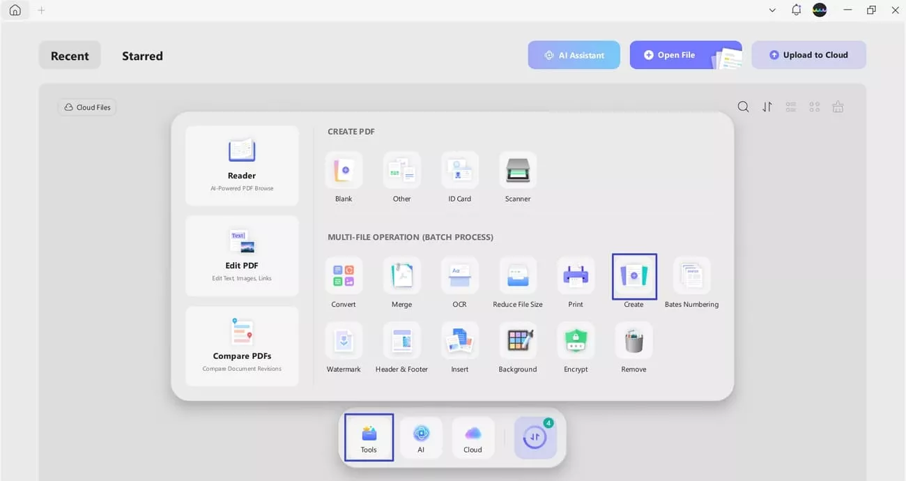The height and width of the screenshot is (481, 906).
Task: Click the search magnifier icon
Action: tap(744, 107)
